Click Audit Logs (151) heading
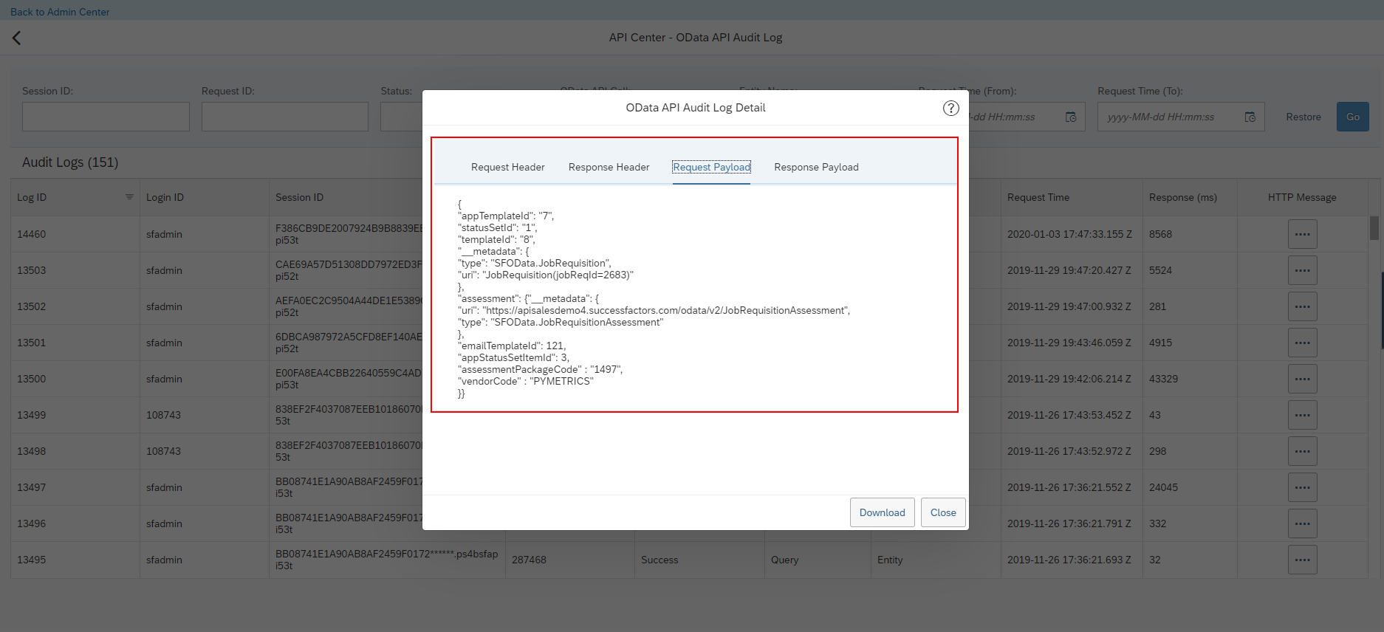Image resolution: width=1384 pixels, height=632 pixels. (70, 162)
